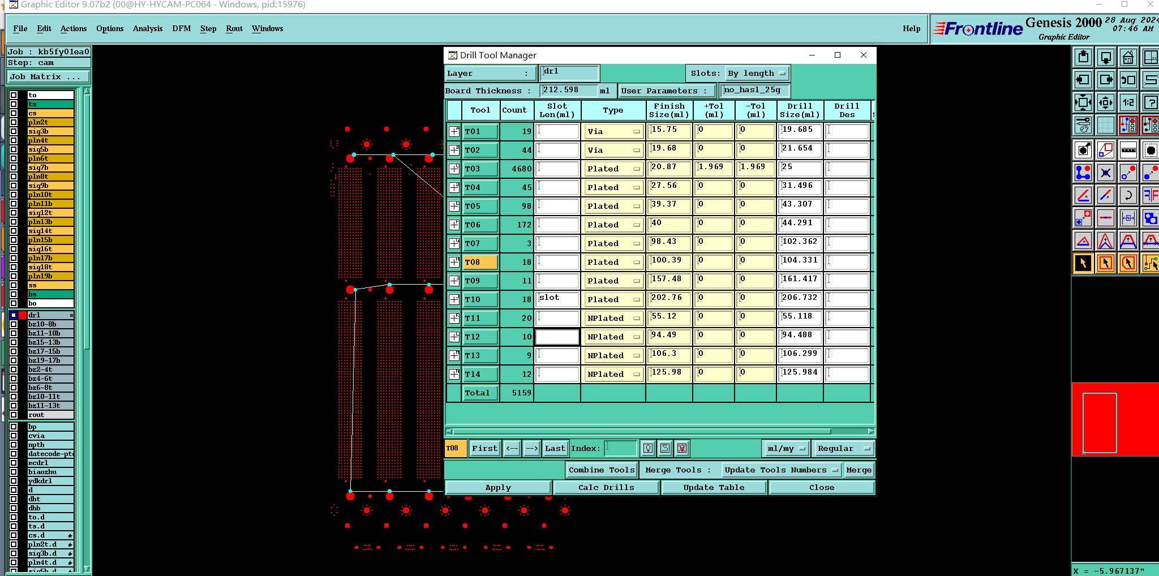Click the red X icon beside Index
The image size is (1159, 576).
(x=682, y=448)
